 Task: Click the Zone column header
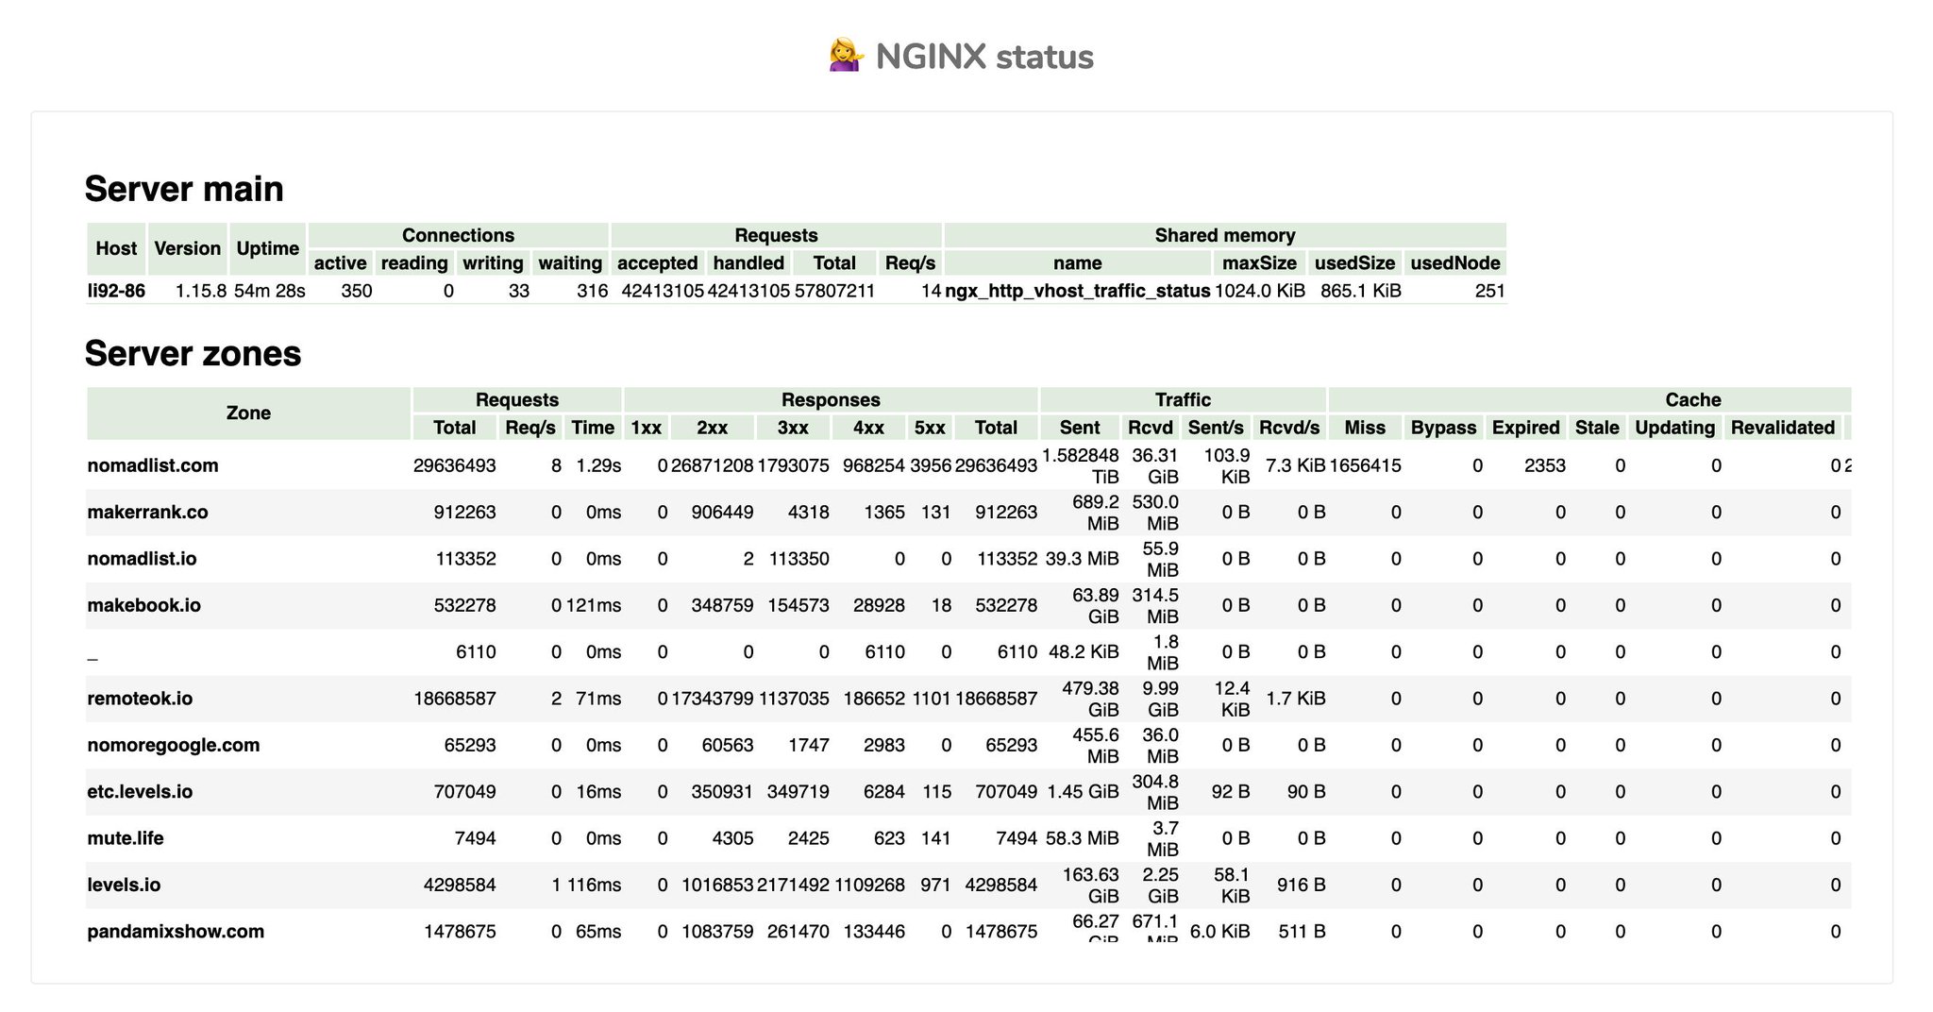tap(248, 413)
